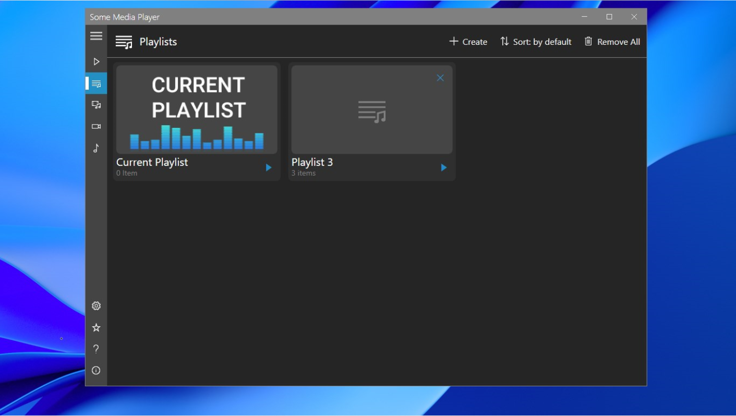
Task: Select the Playlists sidebar icon
Action: point(96,83)
